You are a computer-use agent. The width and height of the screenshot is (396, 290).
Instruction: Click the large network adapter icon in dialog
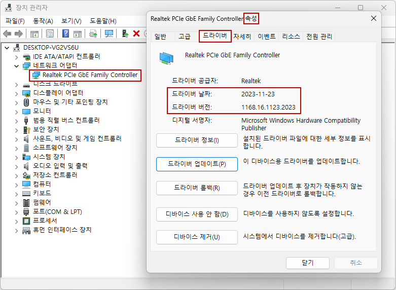click(166, 58)
